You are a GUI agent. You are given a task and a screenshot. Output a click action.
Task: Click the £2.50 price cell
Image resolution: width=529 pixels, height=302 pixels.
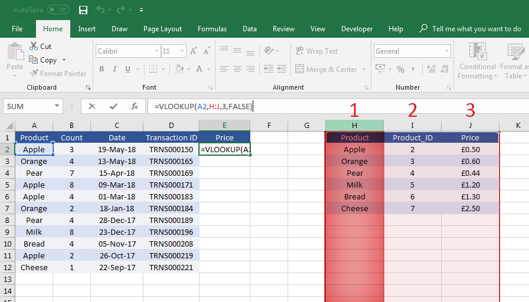(x=470, y=208)
